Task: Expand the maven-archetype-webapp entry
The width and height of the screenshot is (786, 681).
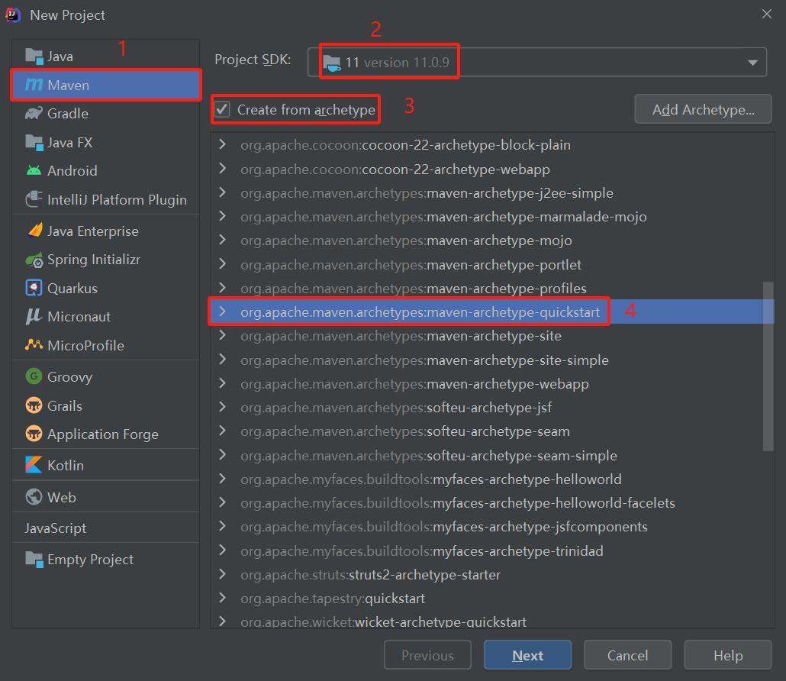Action: pyautogui.click(x=222, y=384)
